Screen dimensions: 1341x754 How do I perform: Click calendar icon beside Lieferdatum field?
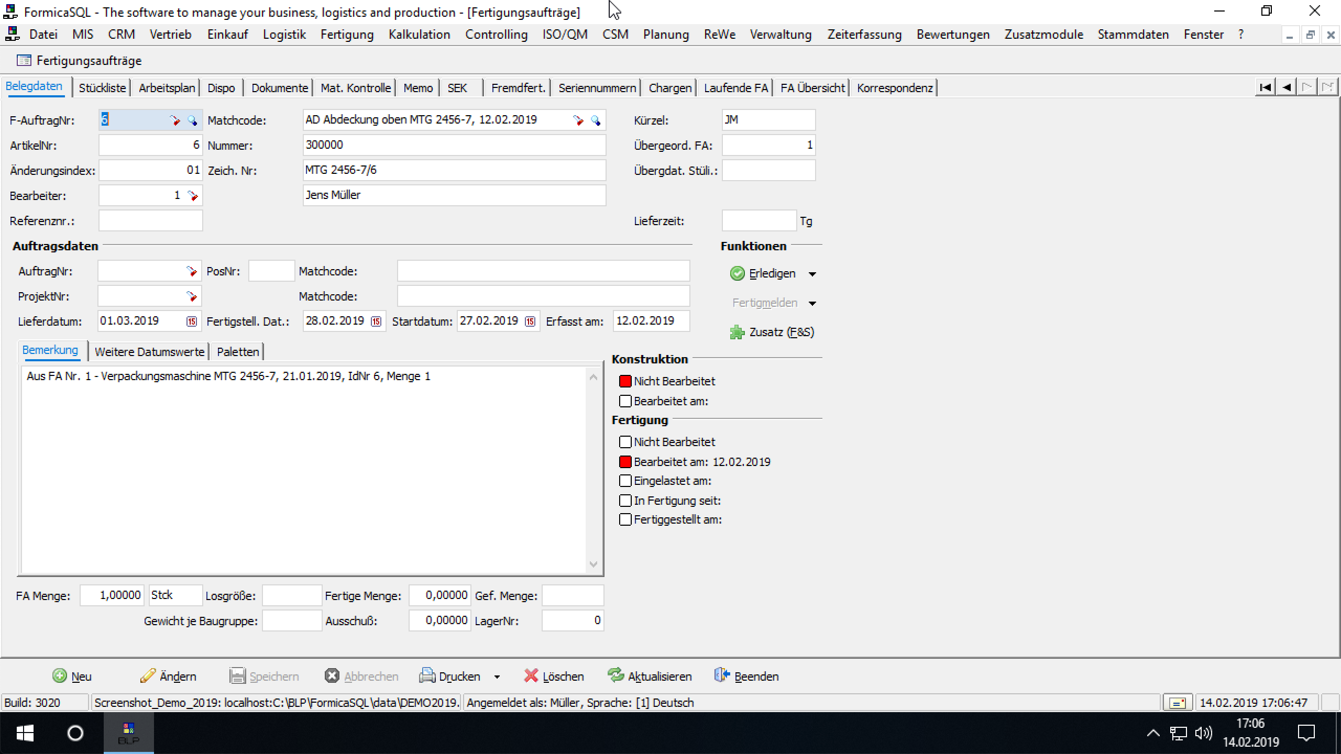[x=192, y=321]
